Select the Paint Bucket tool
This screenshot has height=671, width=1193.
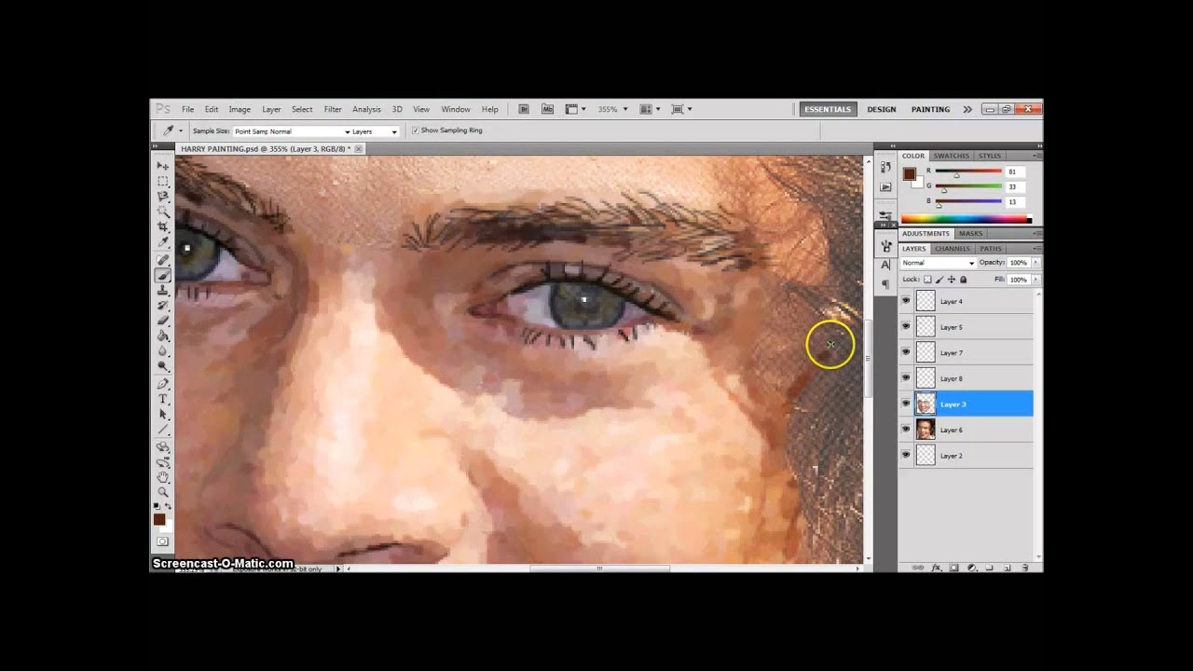click(x=163, y=335)
